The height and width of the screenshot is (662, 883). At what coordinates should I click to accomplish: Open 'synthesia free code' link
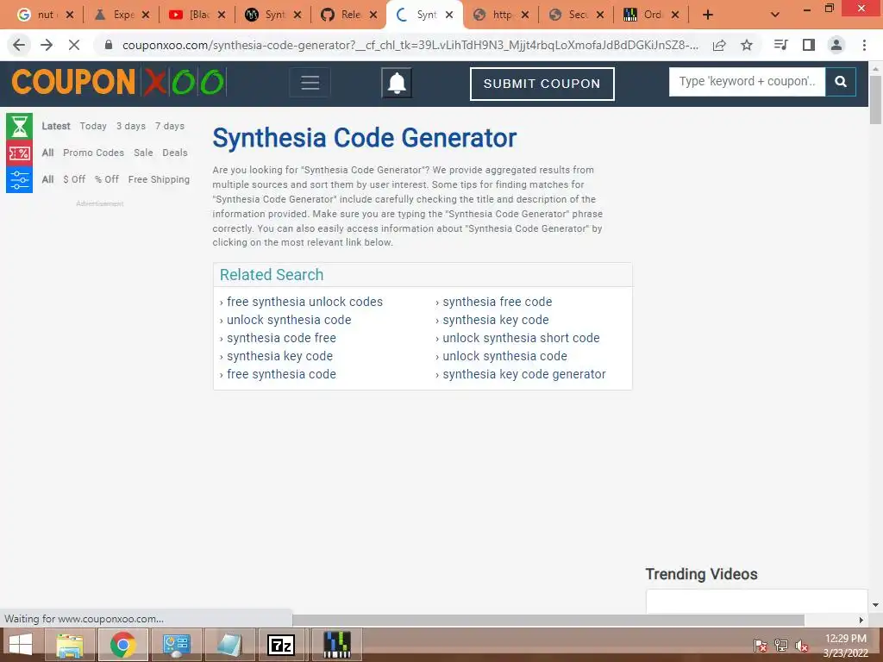498,302
